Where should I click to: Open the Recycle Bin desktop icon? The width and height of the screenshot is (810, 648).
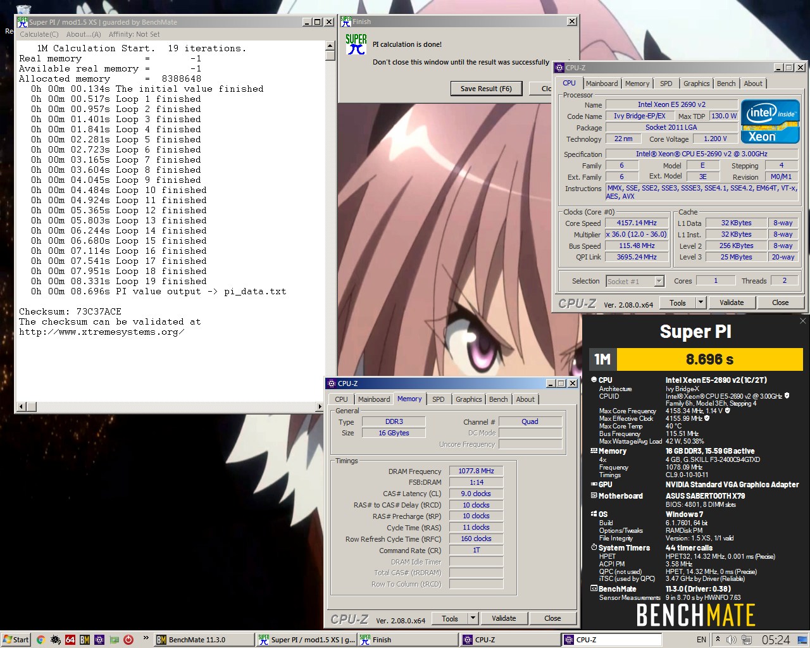[x=23, y=9]
